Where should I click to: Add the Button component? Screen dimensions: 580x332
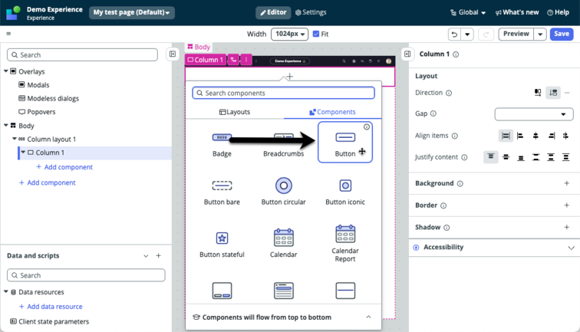(x=344, y=143)
